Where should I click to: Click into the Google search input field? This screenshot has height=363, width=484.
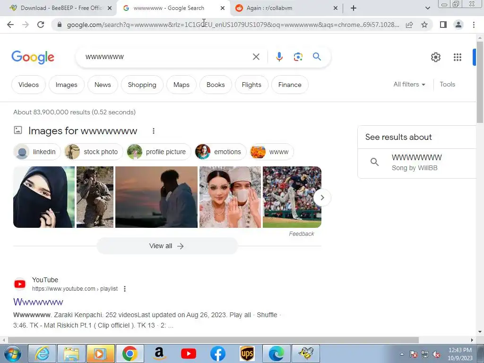(167, 57)
